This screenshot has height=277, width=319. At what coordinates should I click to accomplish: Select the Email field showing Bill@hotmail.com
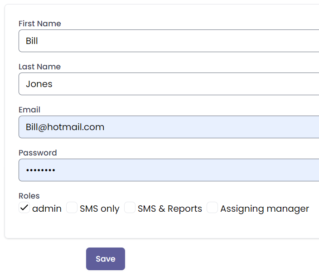tap(169, 127)
